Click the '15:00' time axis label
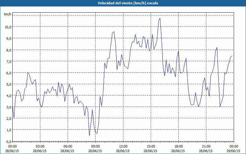The height and width of the screenshot is (154, 246). 151,147
